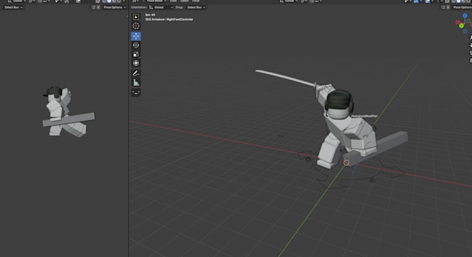The width and height of the screenshot is (472, 257).
Task: Select the Scale tool
Action: [136, 54]
